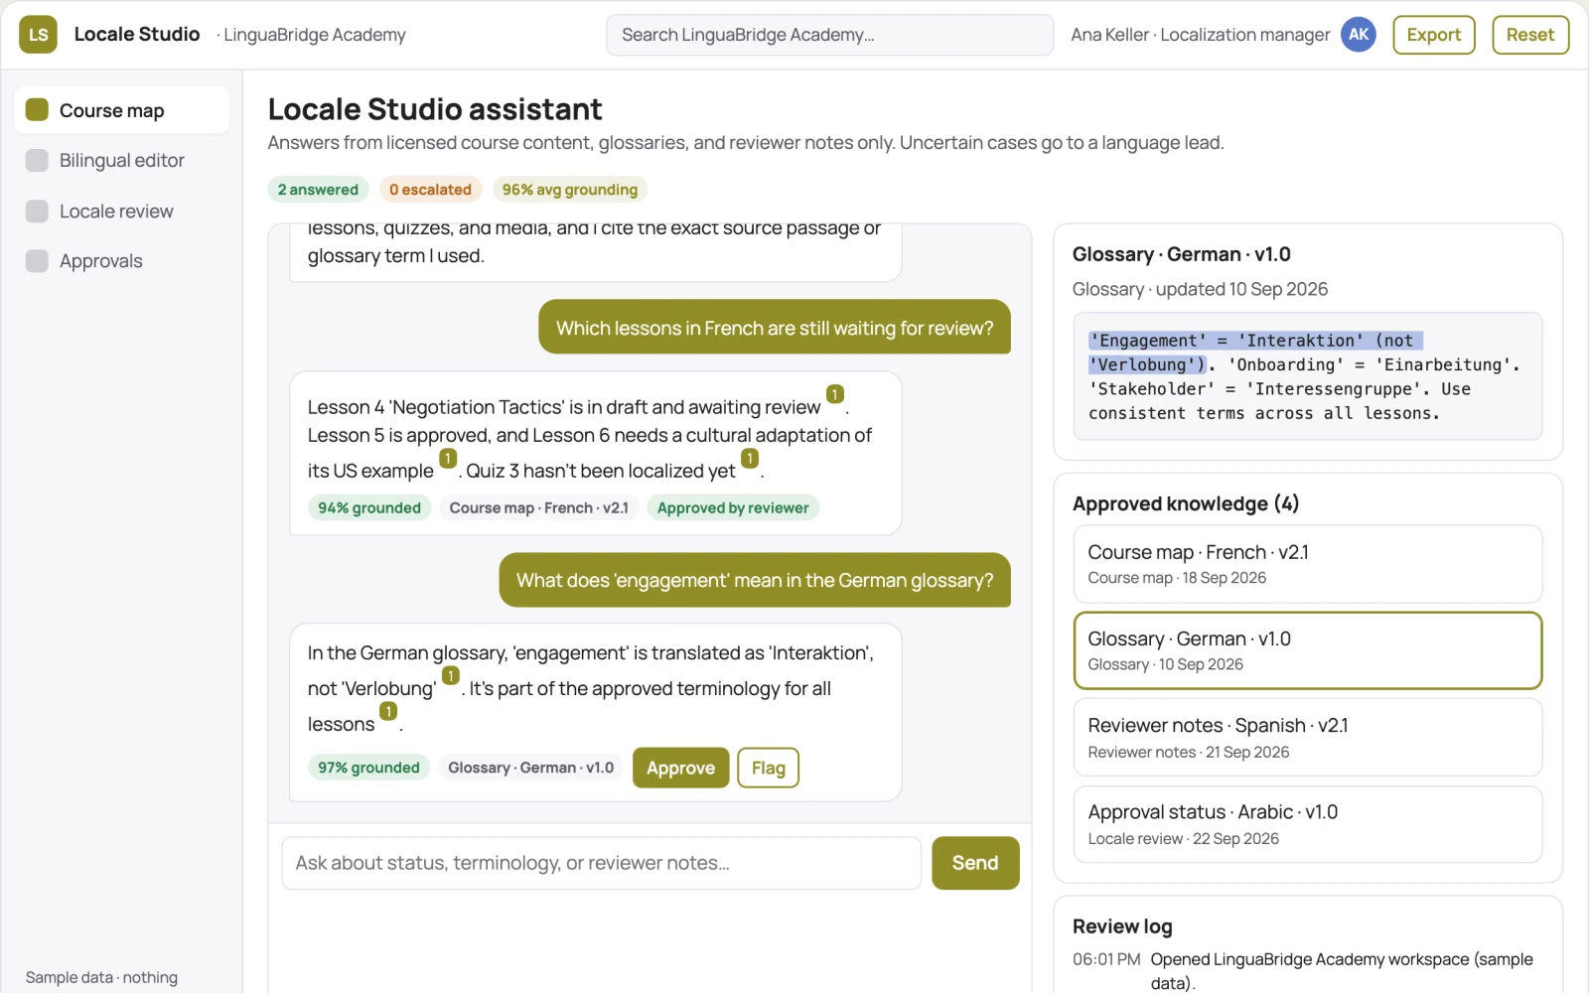Navigate to Approvals section
This screenshot has width=1589, height=993.
click(x=121, y=260)
